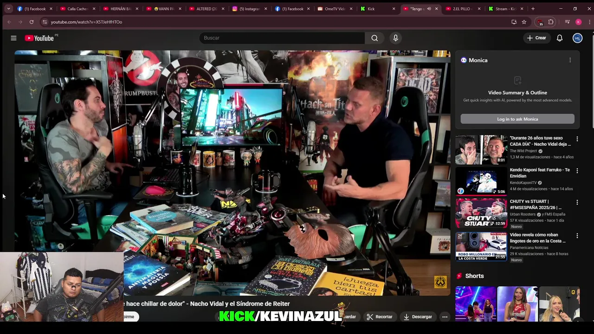Click the extension icon with the 35 badge
The width and height of the screenshot is (594, 334).
[540, 22]
